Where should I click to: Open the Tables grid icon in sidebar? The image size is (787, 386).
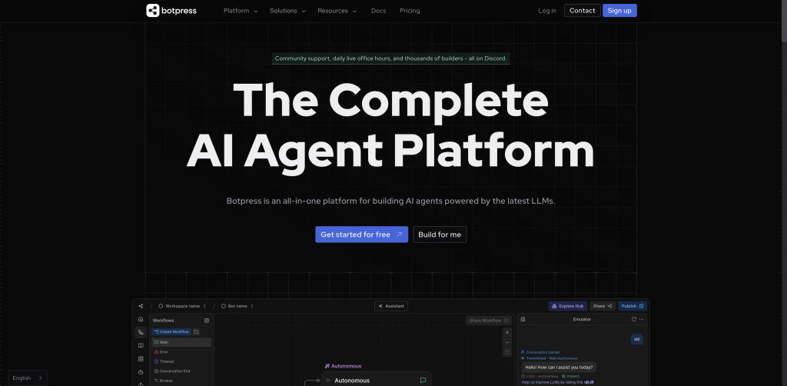pyautogui.click(x=141, y=359)
